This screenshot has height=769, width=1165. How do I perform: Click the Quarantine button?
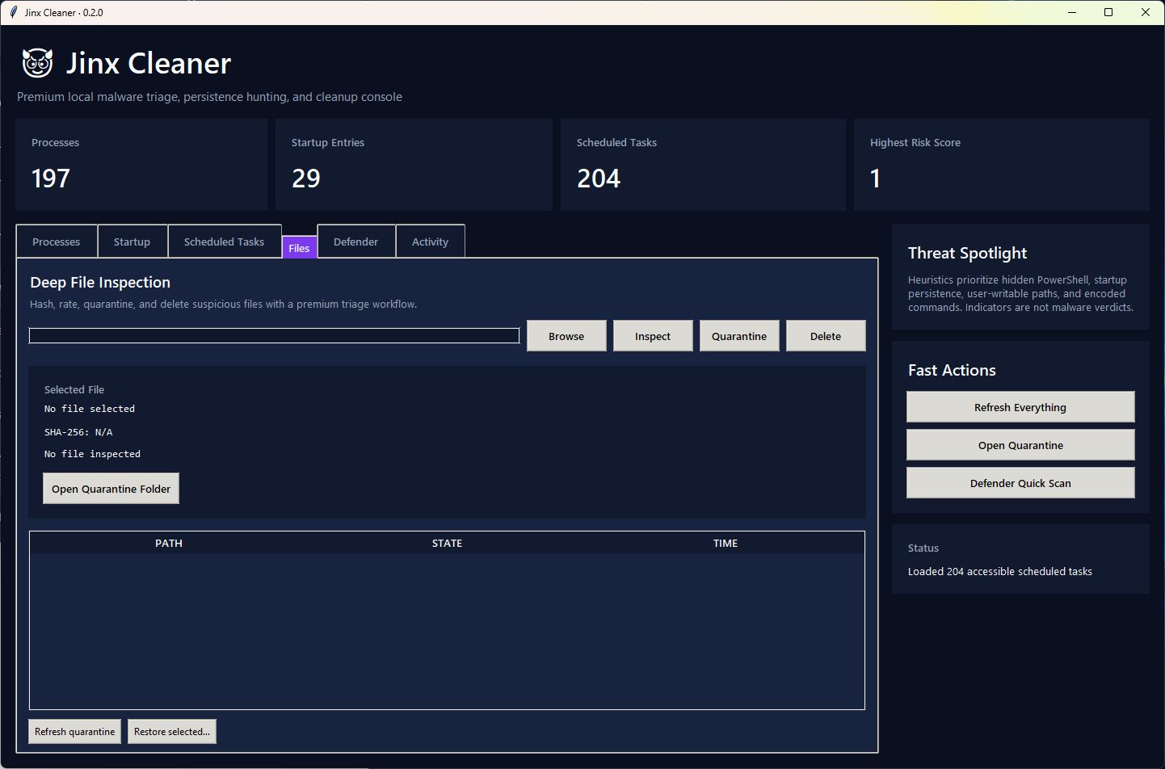tap(739, 336)
